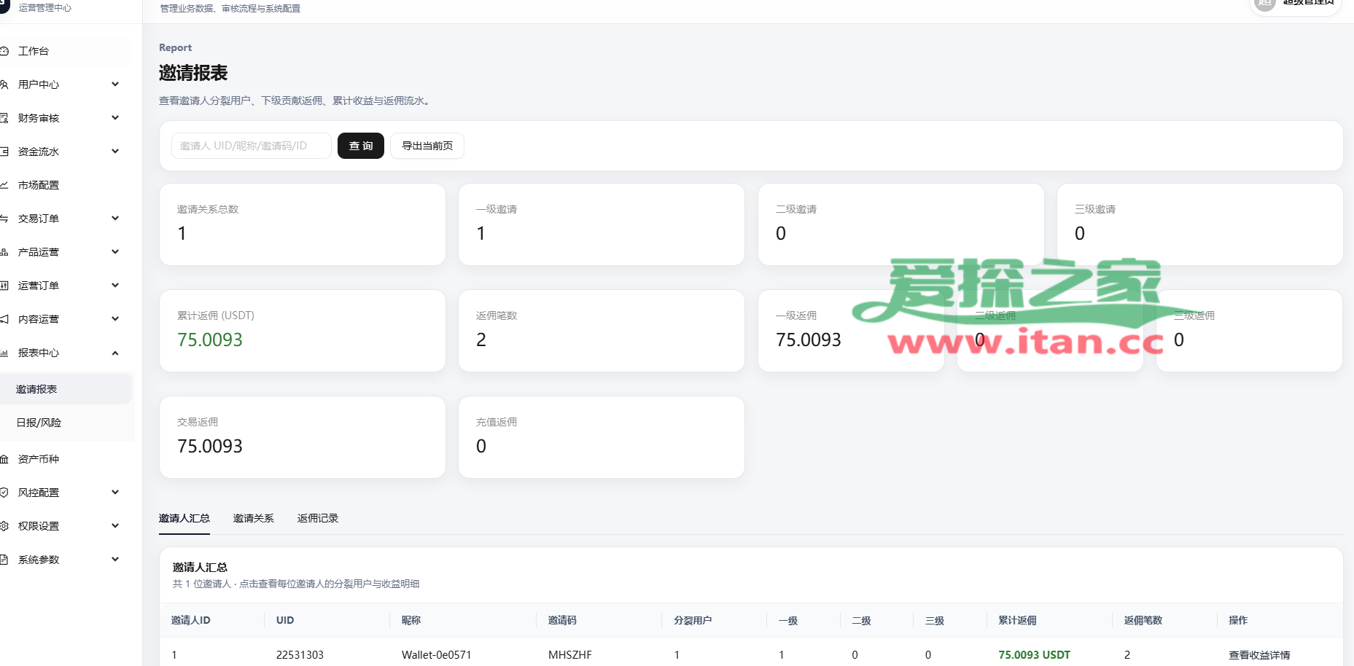The image size is (1354, 666).
Task: Click the 一级返佣 stat card
Action: 852,331
